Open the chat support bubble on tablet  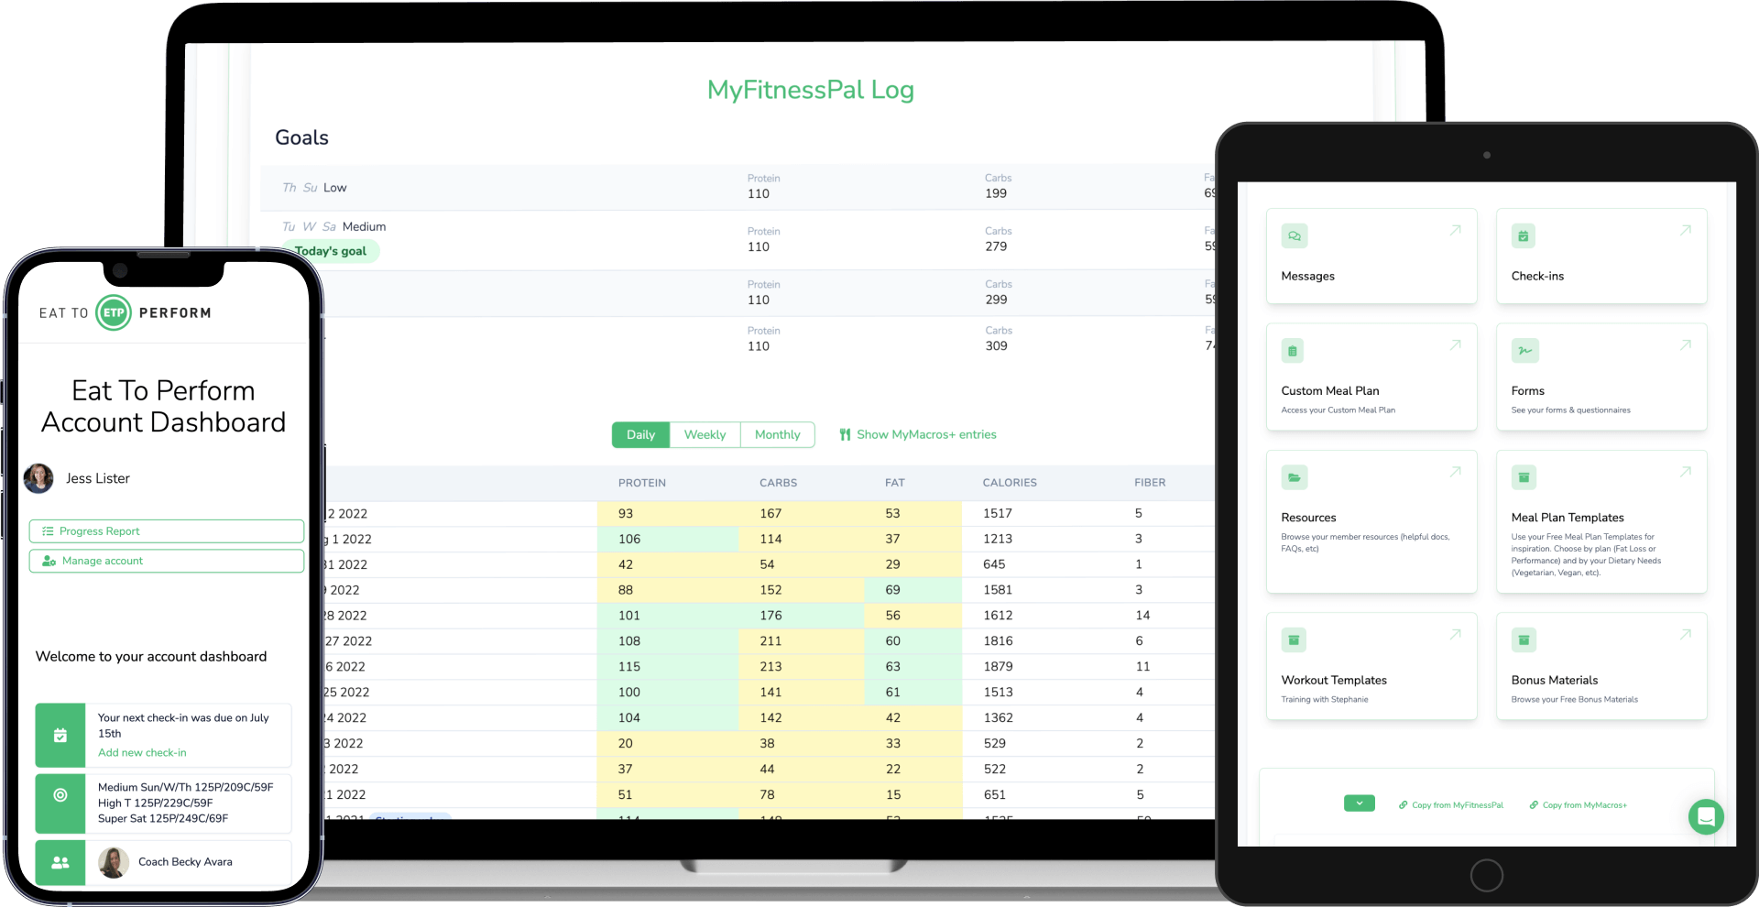point(1706,816)
